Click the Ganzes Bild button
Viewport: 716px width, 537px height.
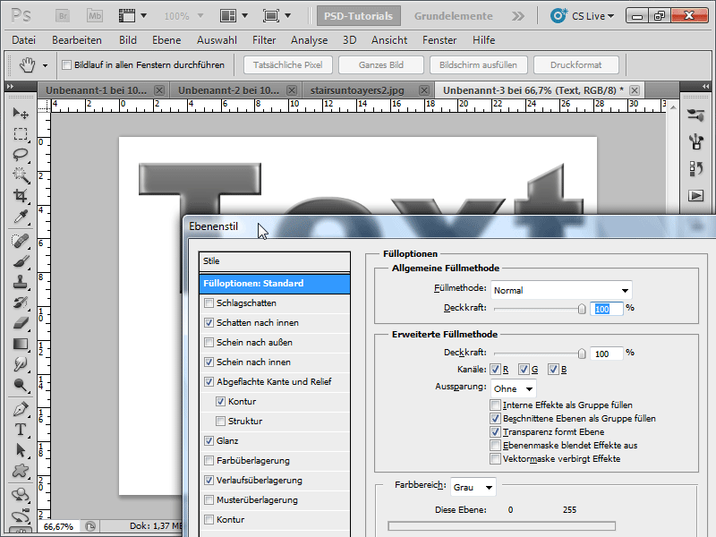click(381, 64)
